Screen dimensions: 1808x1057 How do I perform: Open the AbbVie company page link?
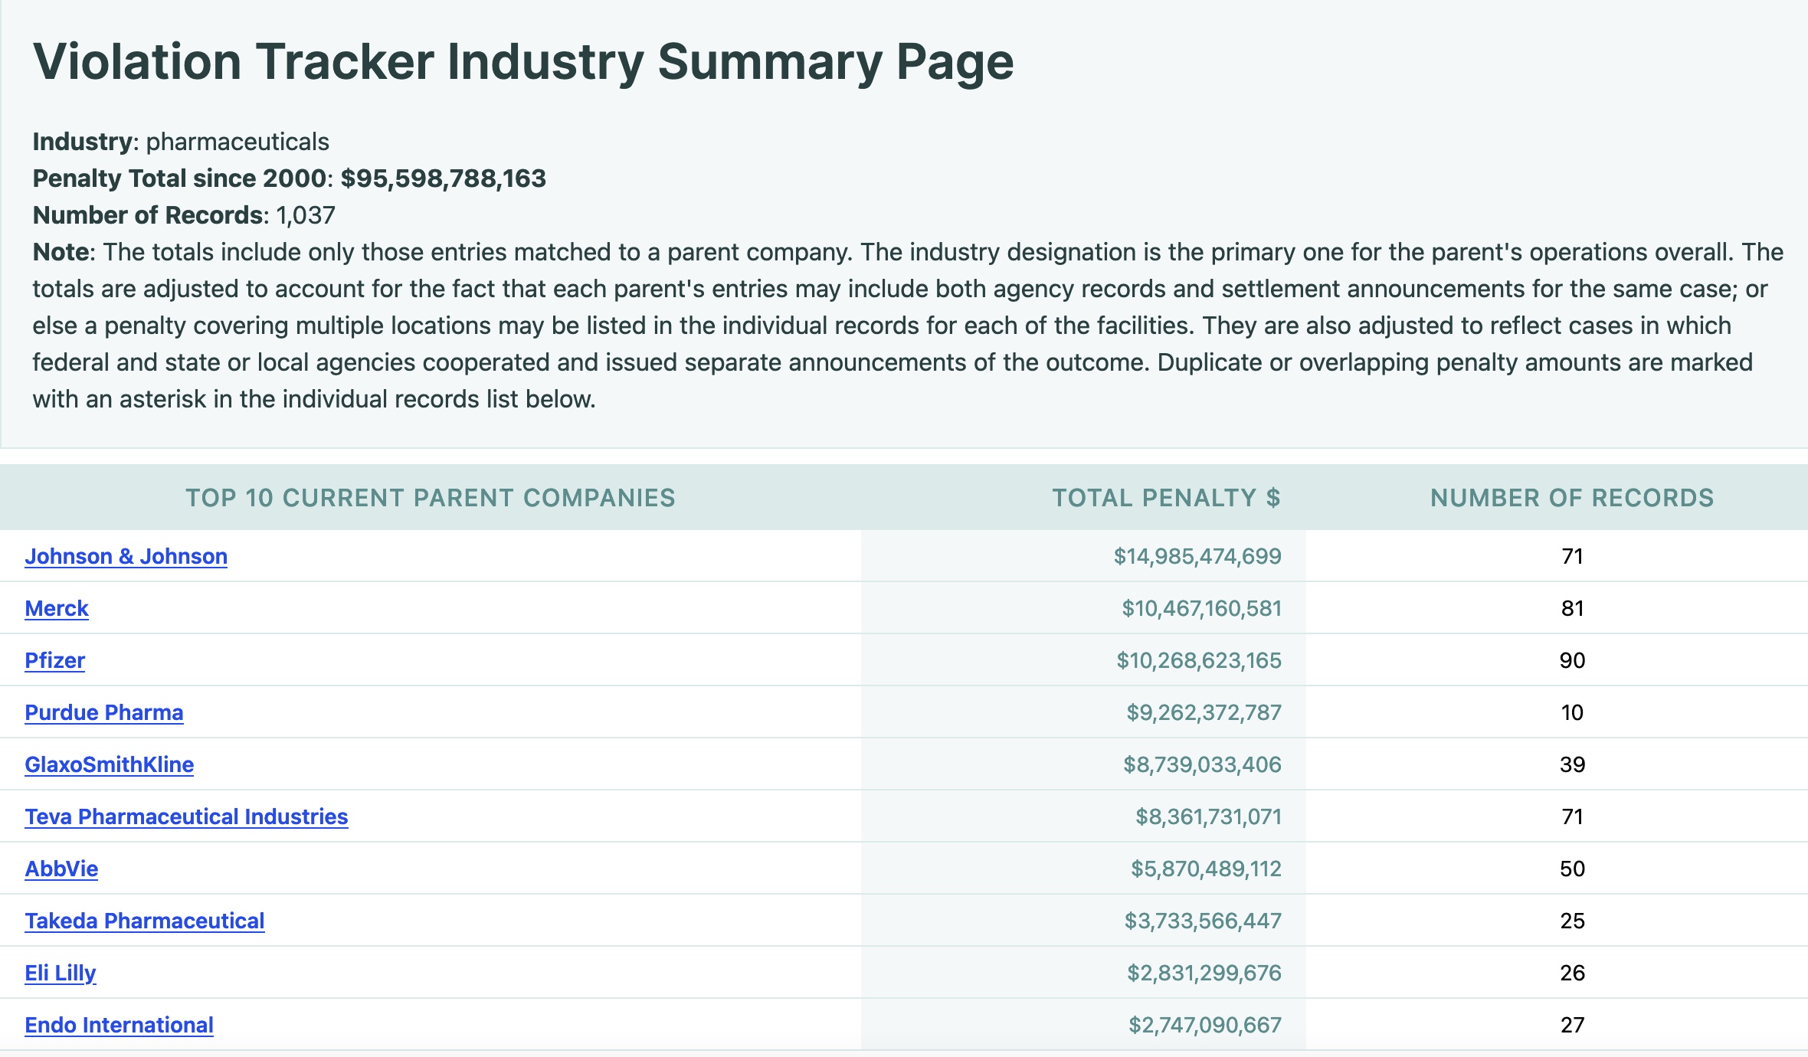coord(61,869)
